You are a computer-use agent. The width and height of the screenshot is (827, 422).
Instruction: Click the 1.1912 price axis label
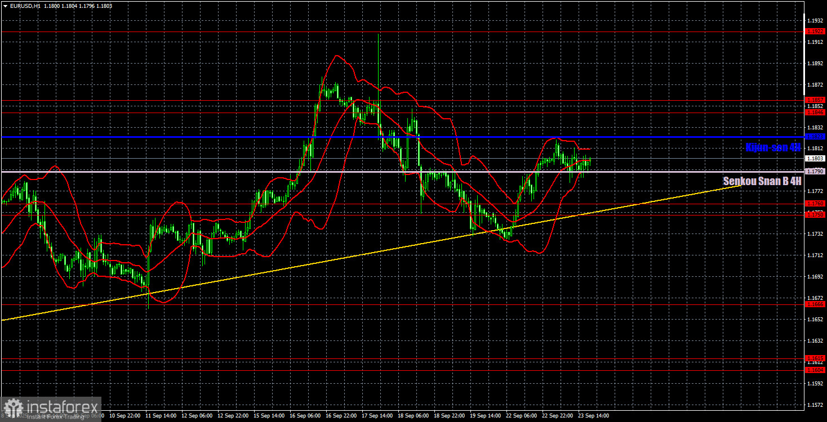[x=815, y=42]
